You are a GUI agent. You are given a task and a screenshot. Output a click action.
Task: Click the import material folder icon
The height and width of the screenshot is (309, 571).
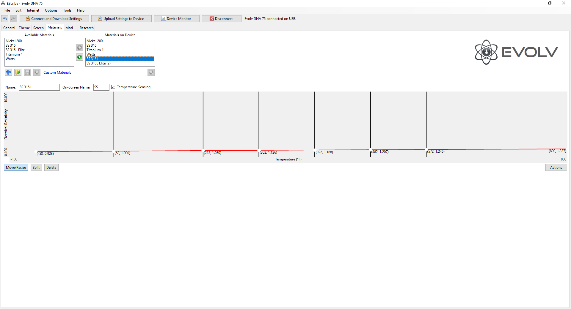(18, 72)
